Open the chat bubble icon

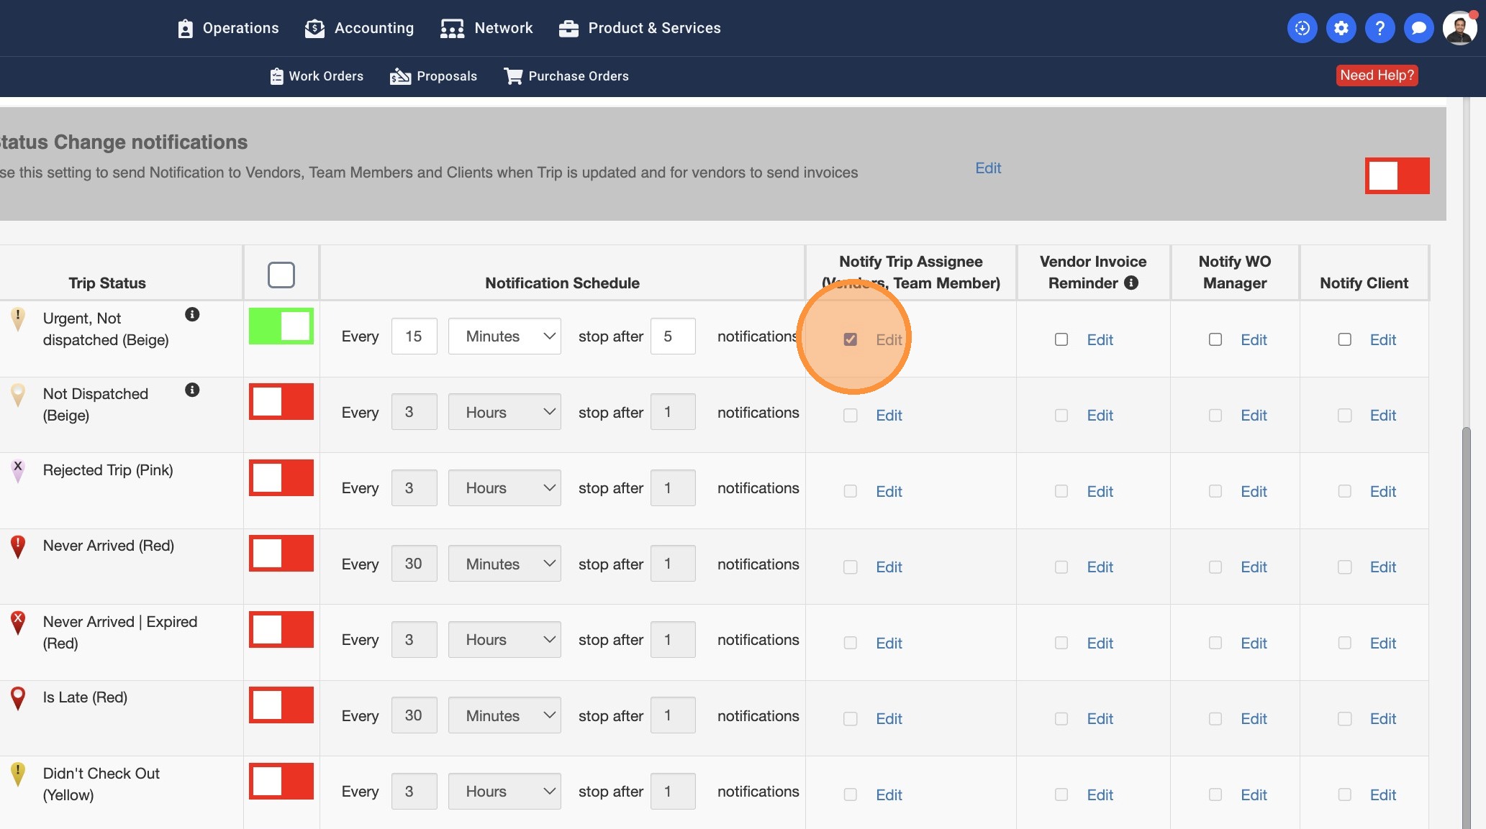click(x=1418, y=28)
